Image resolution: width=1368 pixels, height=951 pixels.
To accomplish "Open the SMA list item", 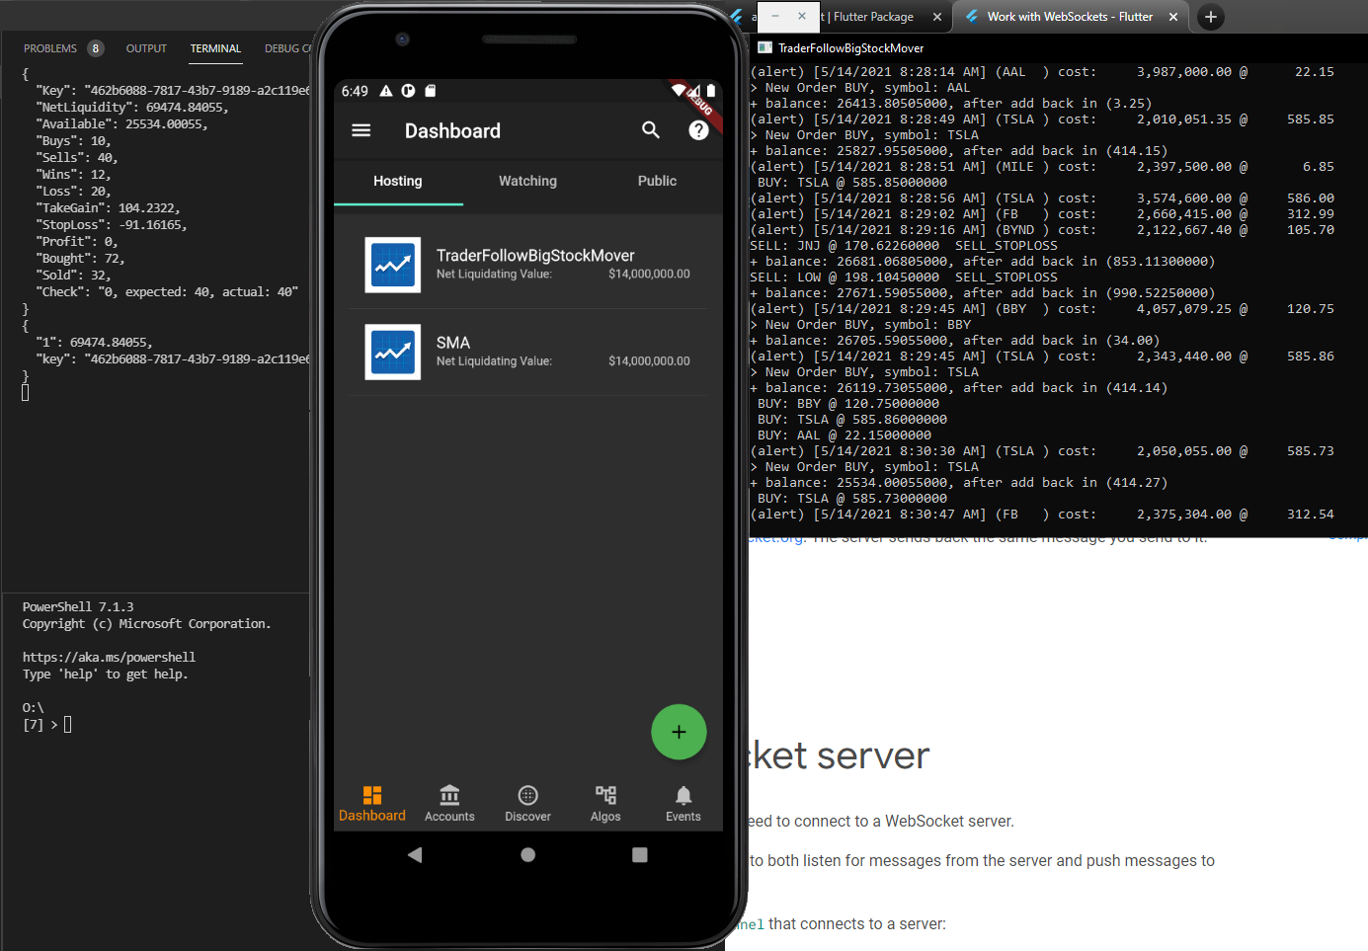I will coord(528,352).
